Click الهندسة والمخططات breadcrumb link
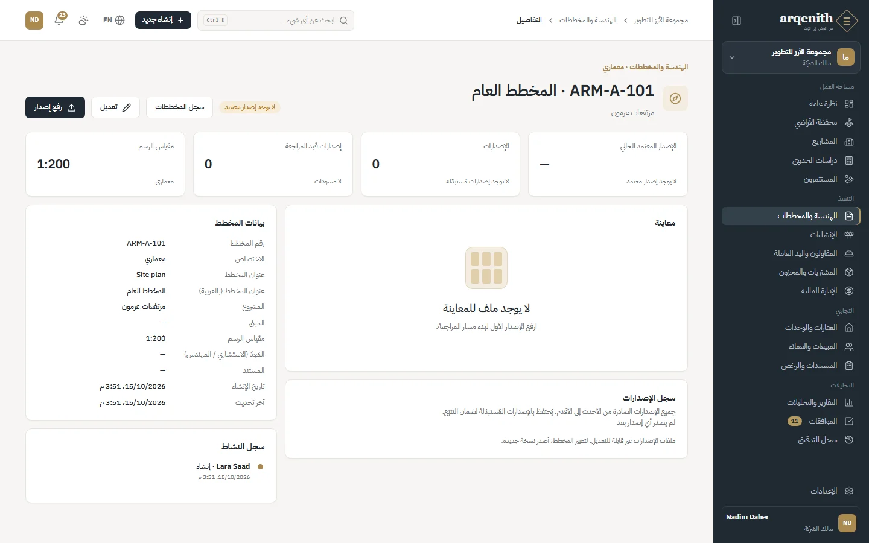This screenshot has width=869, height=543. 588,21
